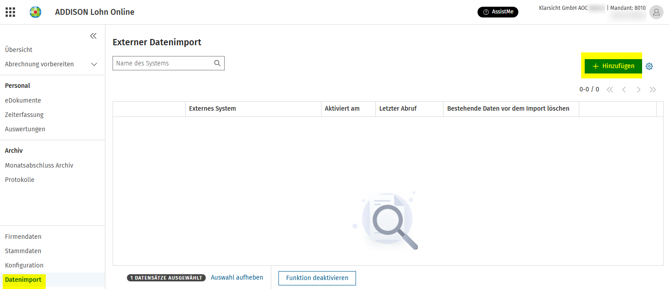Click Funktion deaktivieren button
Image resolution: width=669 pixels, height=289 pixels.
(x=317, y=278)
